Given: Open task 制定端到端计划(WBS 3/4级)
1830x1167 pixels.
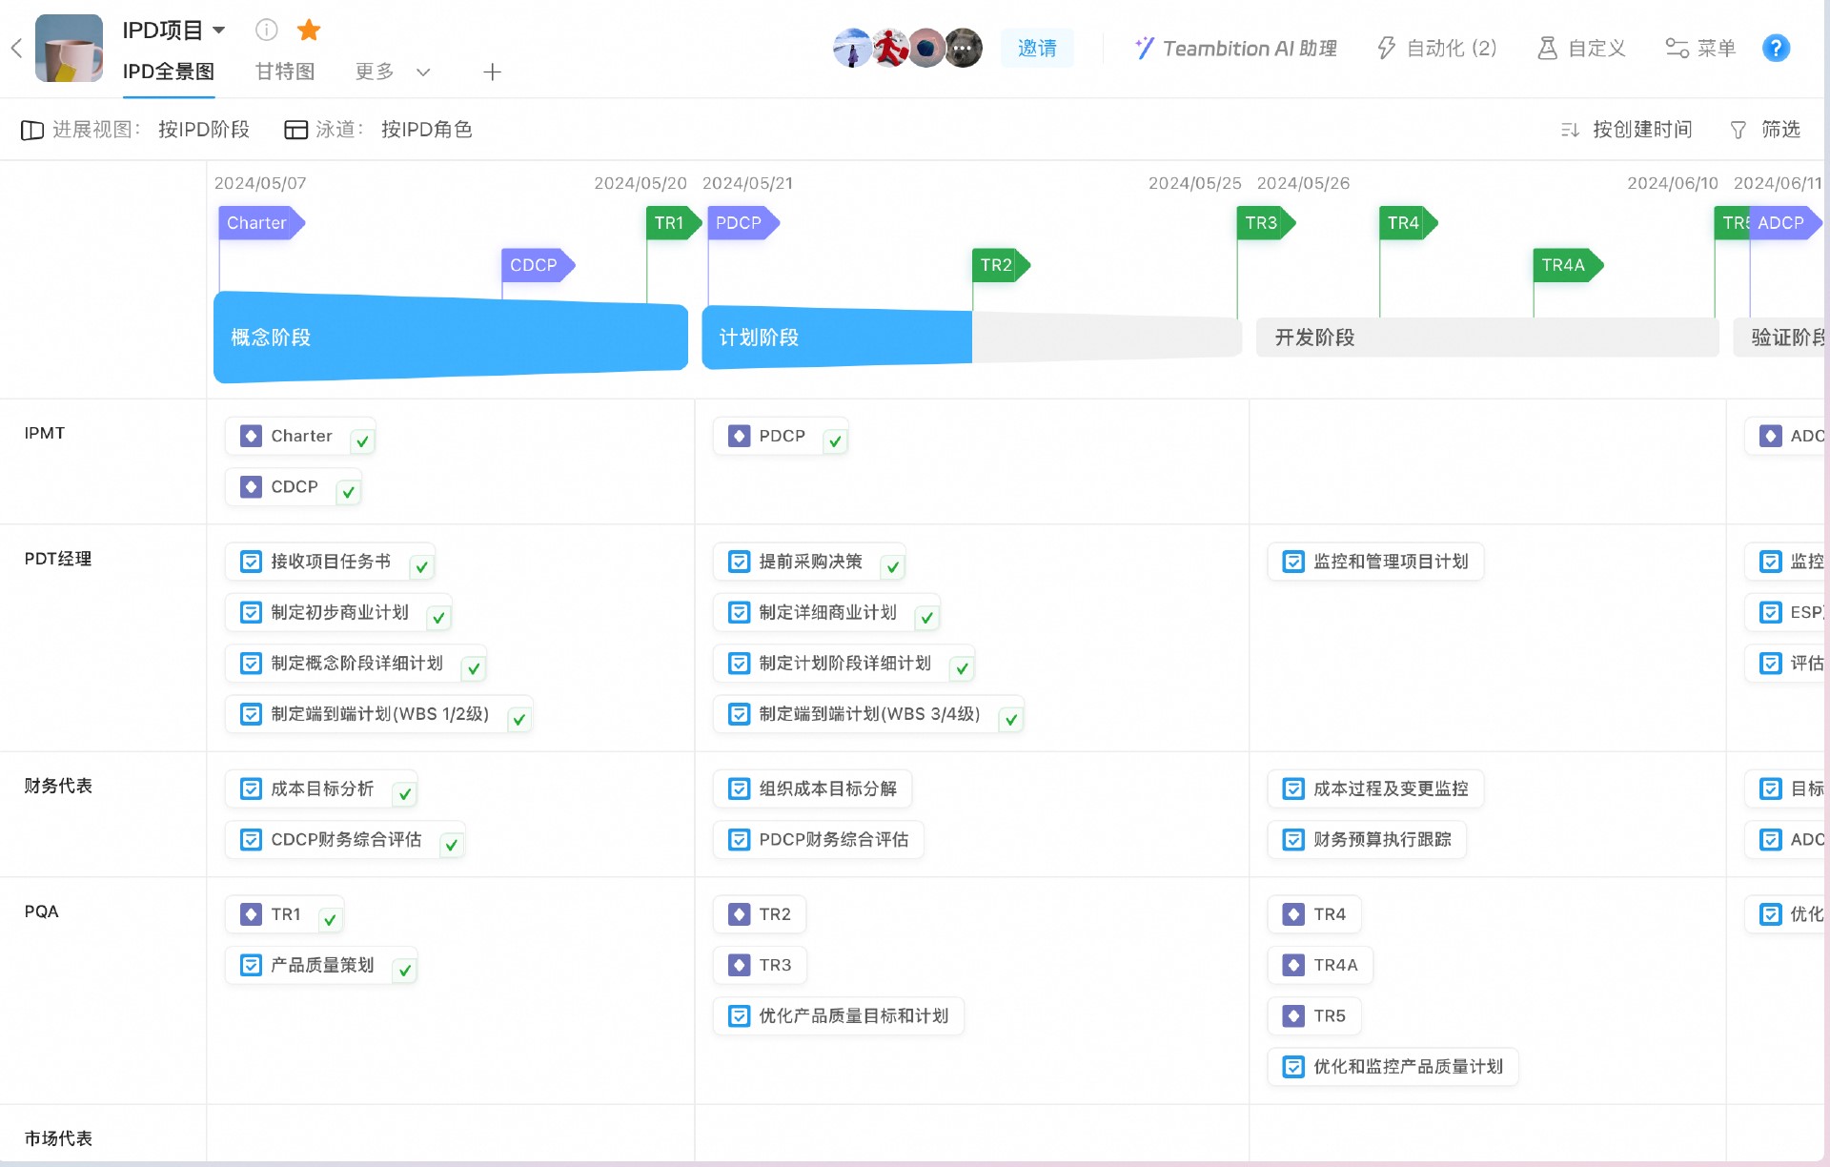Looking at the screenshot, I should (x=869, y=713).
